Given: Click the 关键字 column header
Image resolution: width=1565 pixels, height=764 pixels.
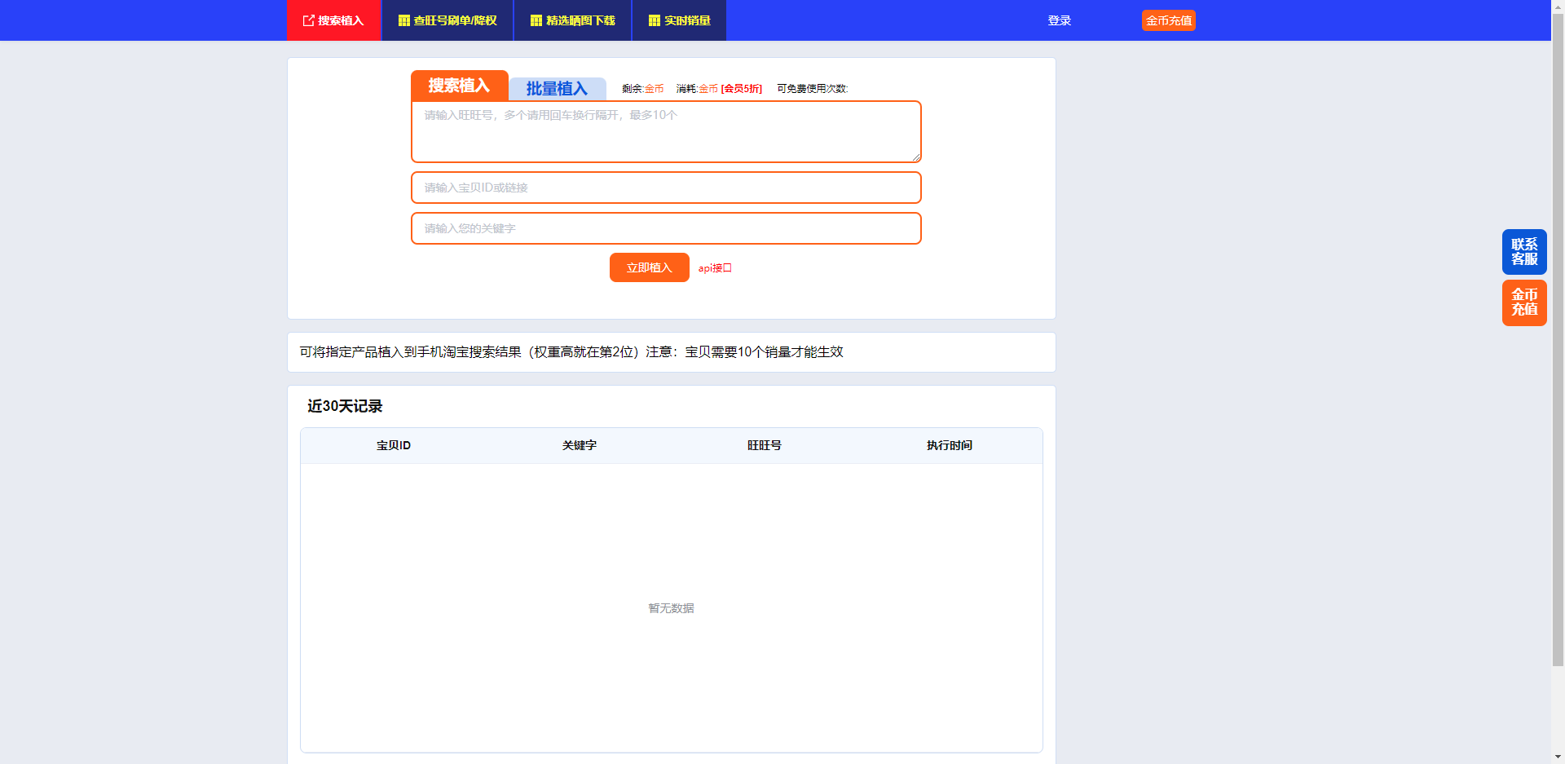Looking at the screenshot, I should tap(580, 445).
